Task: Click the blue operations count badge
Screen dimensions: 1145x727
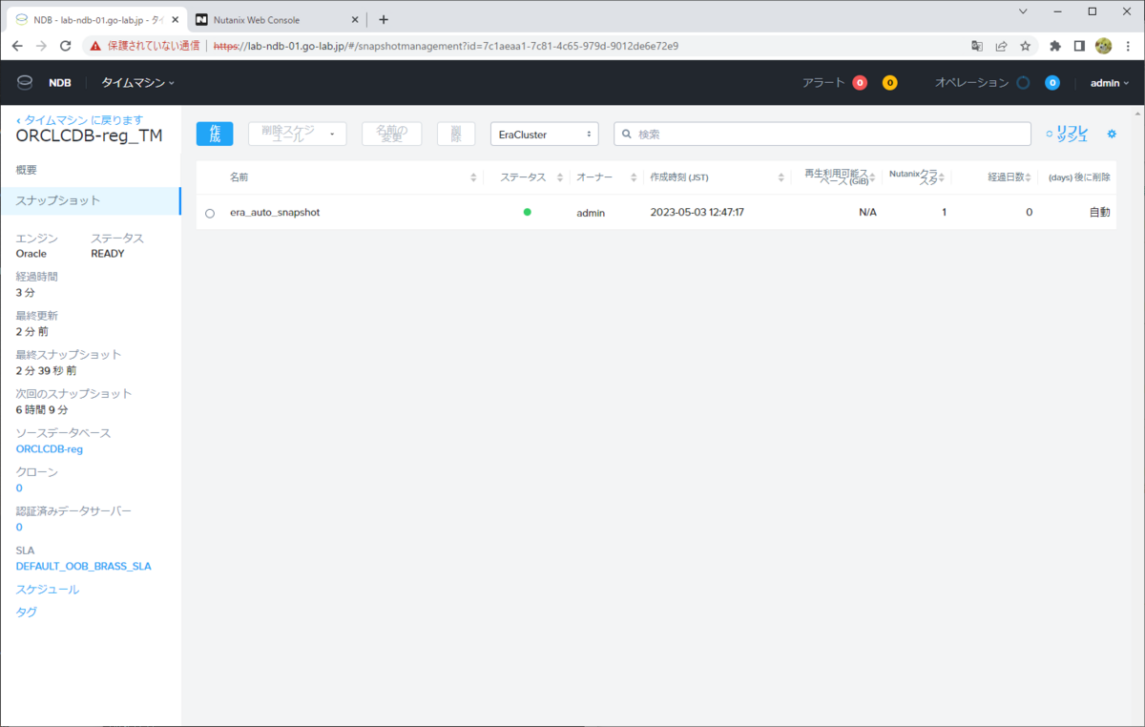Action: [x=1052, y=83]
